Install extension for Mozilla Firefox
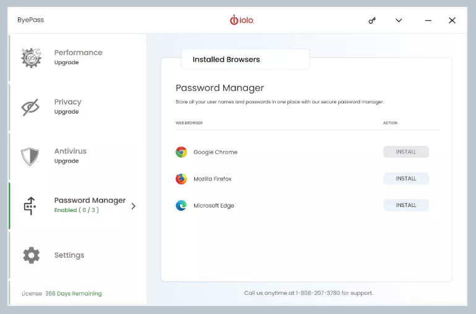Image resolution: width=476 pixels, height=314 pixels. pyautogui.click(x=406, y=179)
